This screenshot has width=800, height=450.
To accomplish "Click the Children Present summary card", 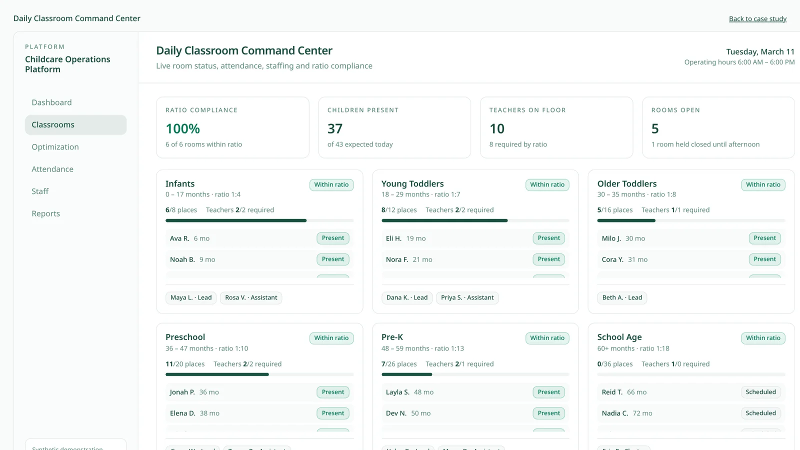I will pyautogui.click(x=394, y=127).
